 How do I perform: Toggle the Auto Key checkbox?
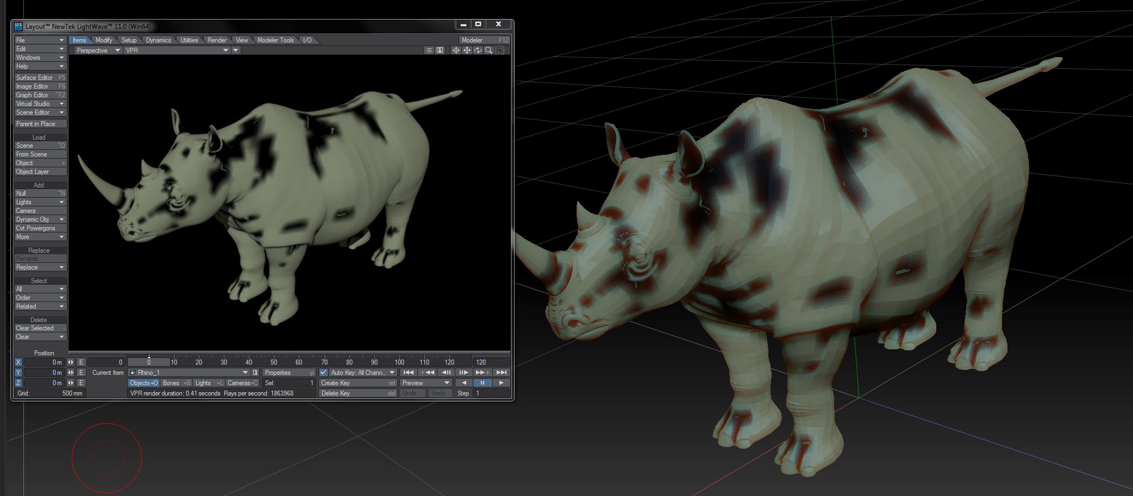[x=323, y=373]
